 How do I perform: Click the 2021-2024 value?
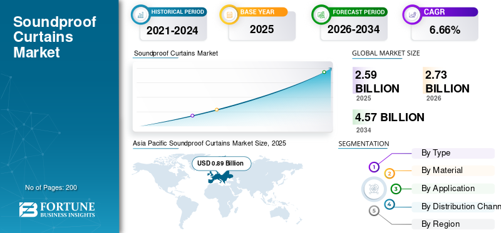pos(173,31)
